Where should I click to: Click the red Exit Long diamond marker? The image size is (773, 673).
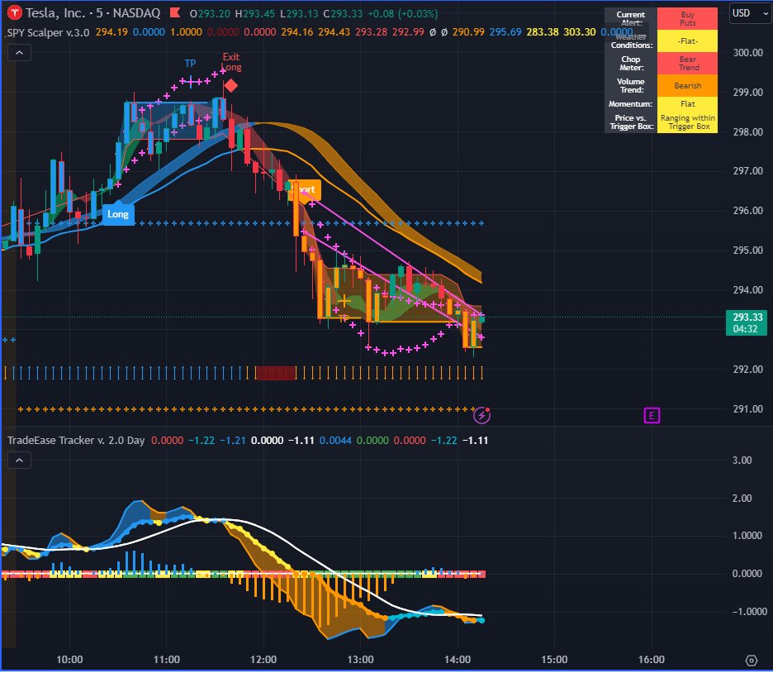point(230,86)
